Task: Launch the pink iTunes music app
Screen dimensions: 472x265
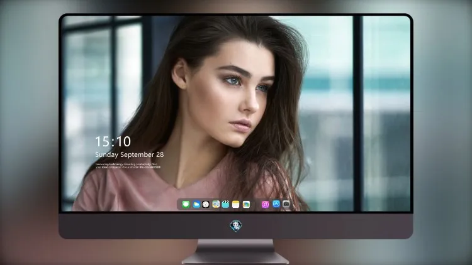Action: pyautogui.click(x=265, y=204)
